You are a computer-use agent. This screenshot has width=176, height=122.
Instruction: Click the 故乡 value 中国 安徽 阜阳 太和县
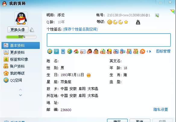[80, 89]
